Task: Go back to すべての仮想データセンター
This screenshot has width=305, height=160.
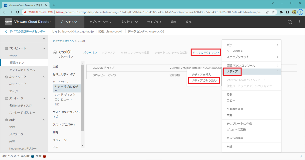Action: pyautogui.click(x=25, y=31)
